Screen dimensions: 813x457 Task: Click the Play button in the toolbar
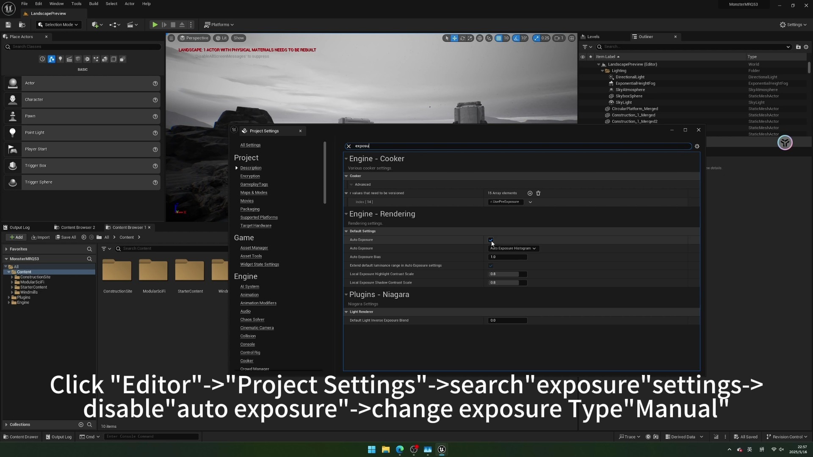point(155,25)
